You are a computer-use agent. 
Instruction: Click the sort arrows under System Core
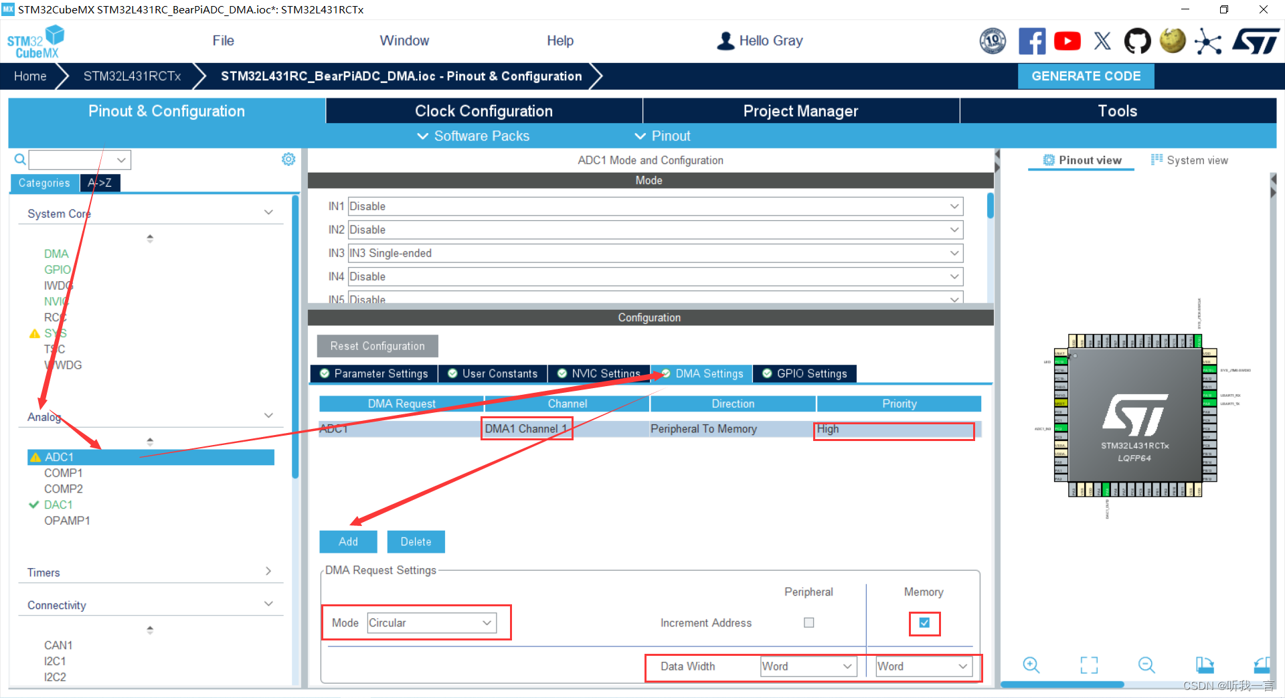click(x=150, y=238)
